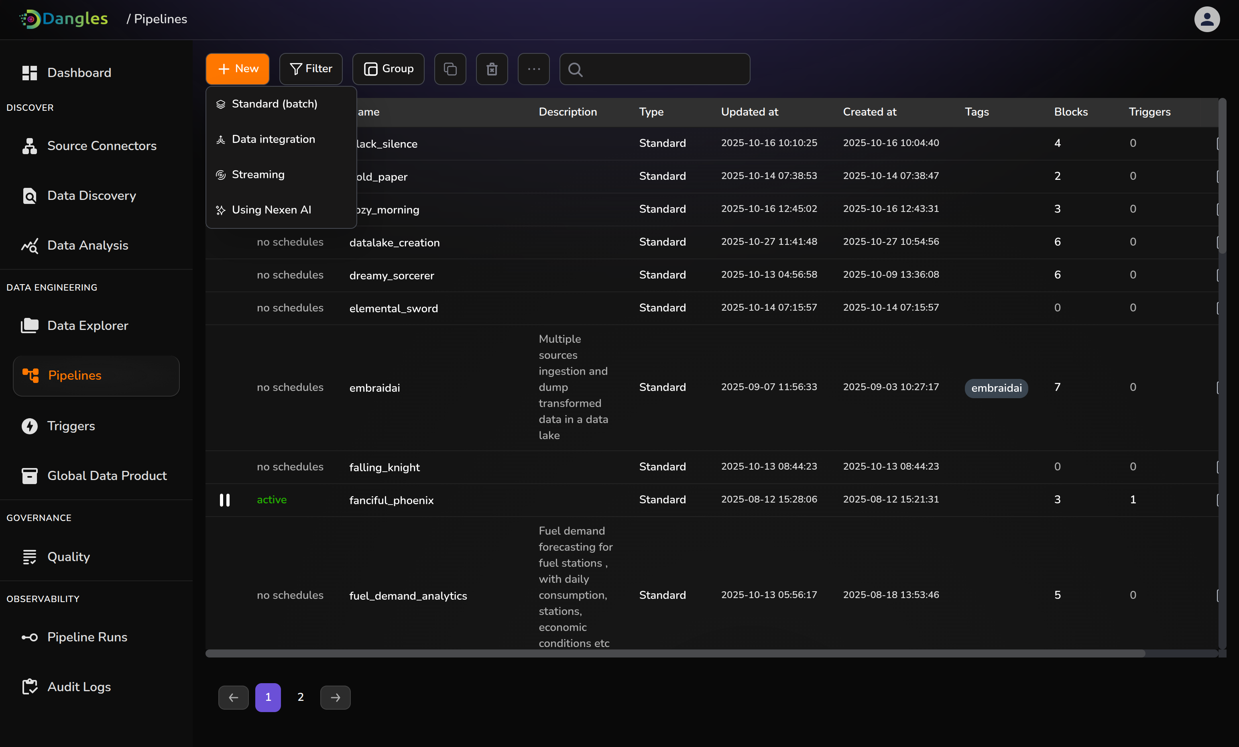This screenshot has width=1239, height=747.
Task: Open the three-dots more options button
Action: 533,69
